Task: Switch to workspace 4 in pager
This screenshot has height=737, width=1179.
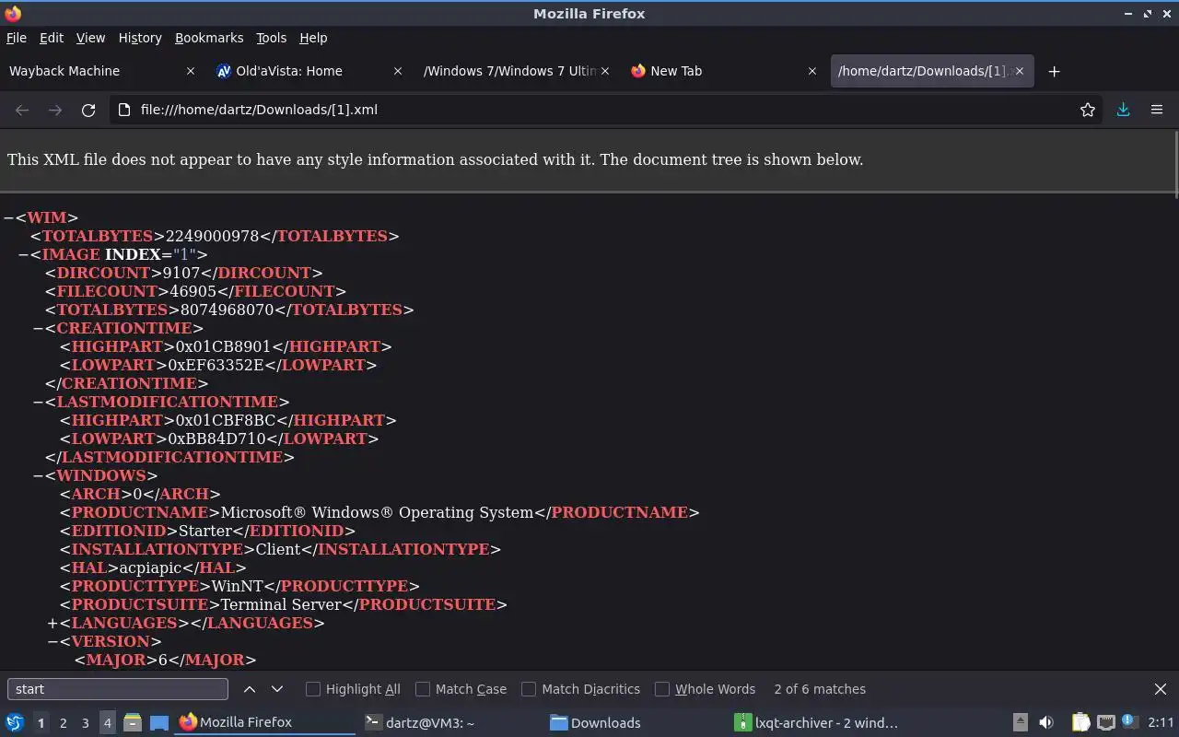Action: click(x=107, y=723)
